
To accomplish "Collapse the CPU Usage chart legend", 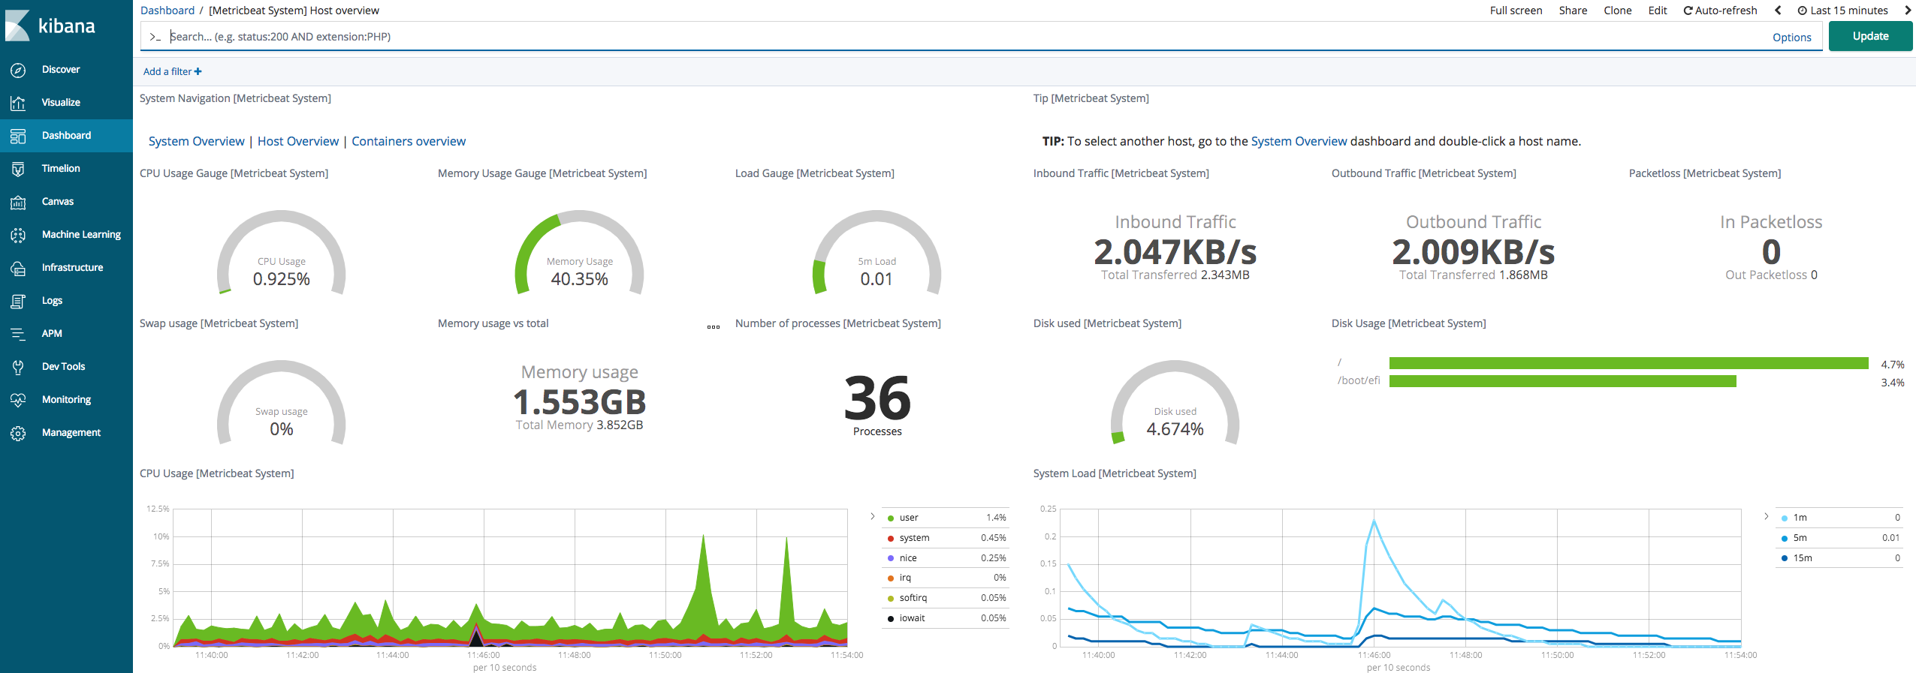I will click(x=872, y=516).
